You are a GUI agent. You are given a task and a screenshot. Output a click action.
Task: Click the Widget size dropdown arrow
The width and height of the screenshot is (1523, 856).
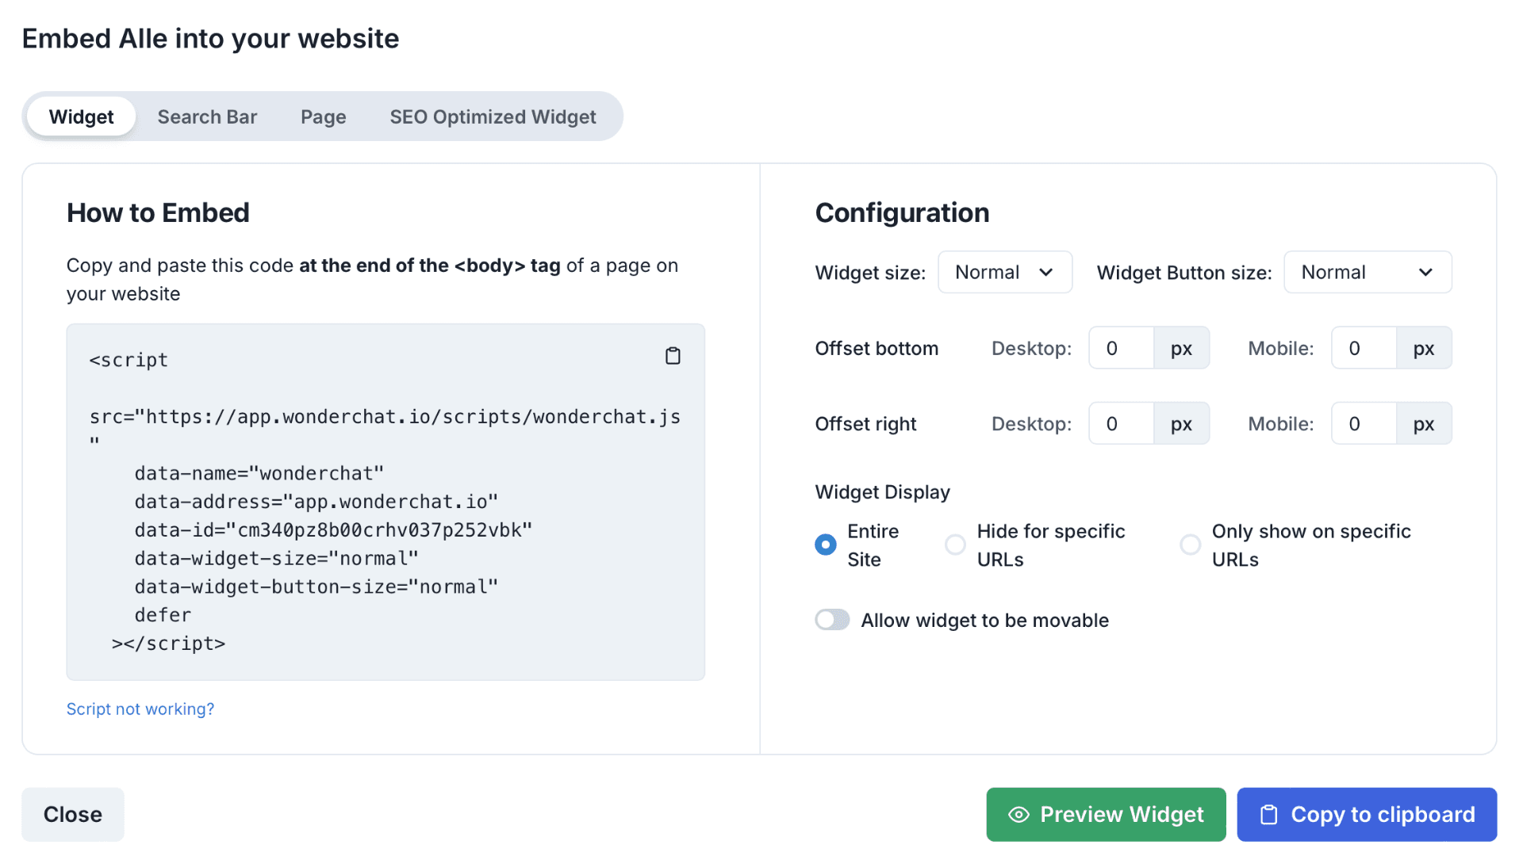coord(1047,271)
